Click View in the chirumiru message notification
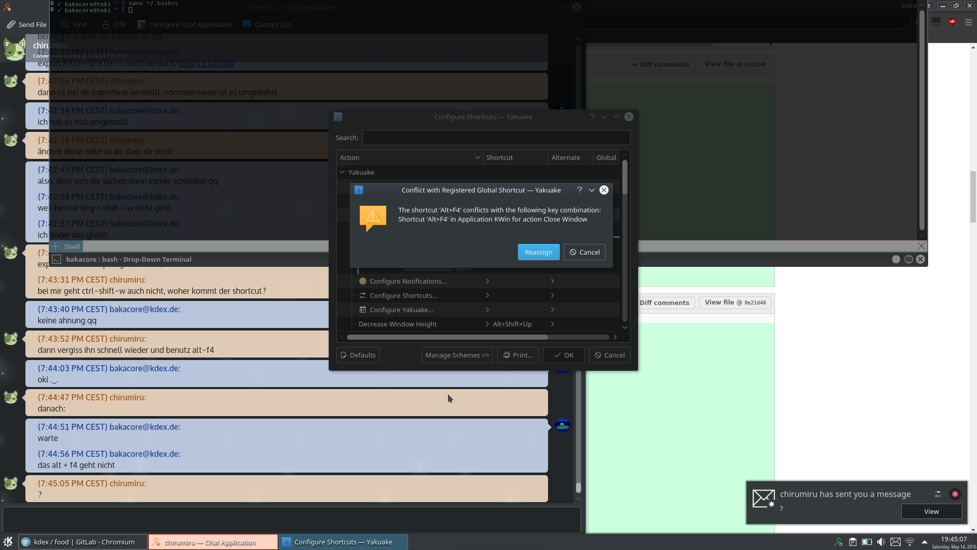The height and width of the screenshot is (550, 977). point(931,511)
